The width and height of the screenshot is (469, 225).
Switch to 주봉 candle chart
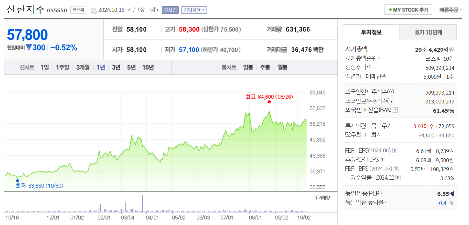[265, 67]
